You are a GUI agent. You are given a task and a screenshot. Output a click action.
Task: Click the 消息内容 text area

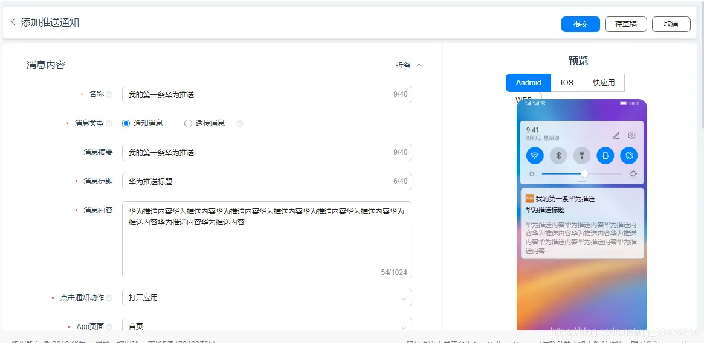(266, 240)
